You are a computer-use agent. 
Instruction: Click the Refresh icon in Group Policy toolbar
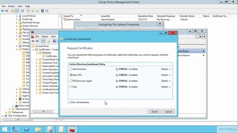click(33, 11)
